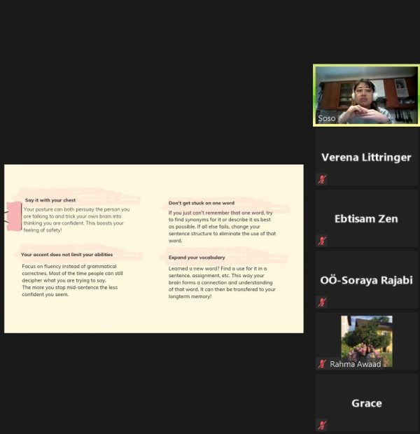
Task: Select OÖ-Soraya Rajabi's participant tile
Action: pos(366,281)
